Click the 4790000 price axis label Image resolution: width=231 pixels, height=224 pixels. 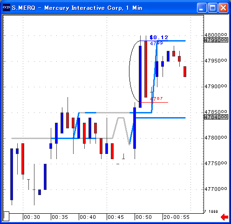216,86
